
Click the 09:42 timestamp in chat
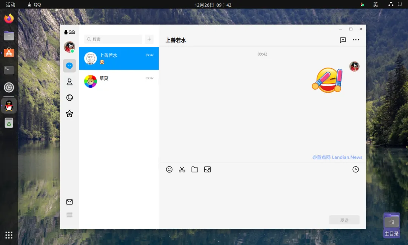262,54
